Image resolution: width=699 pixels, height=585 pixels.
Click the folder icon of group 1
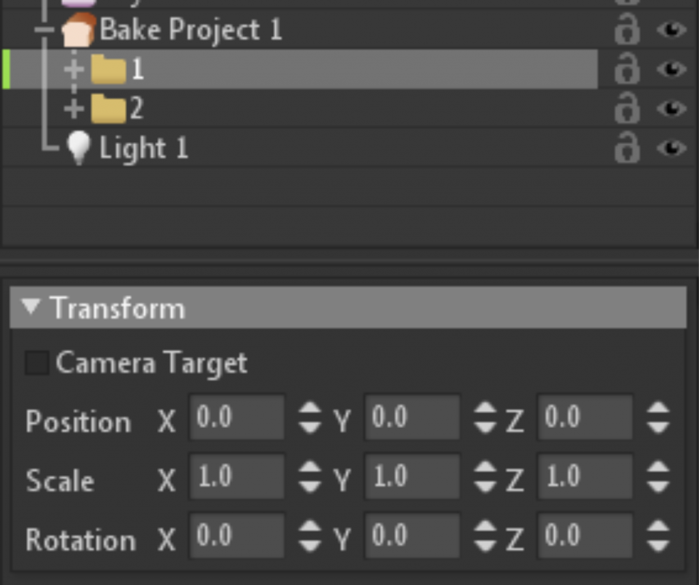pyautogui.click(x=109, y=70)
